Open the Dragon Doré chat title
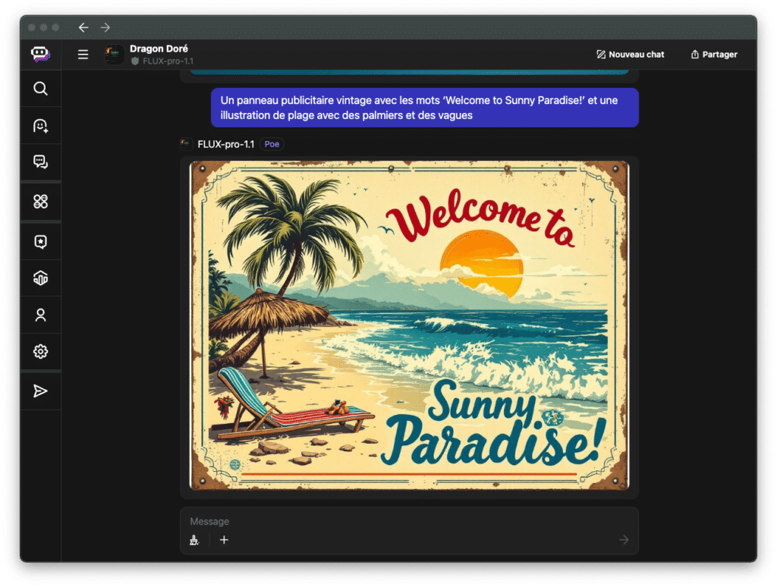This screenshot has height=587, width=777. pos(159,49)
